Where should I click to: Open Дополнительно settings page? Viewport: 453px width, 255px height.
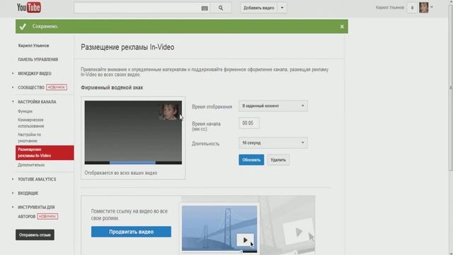[31, 165]
